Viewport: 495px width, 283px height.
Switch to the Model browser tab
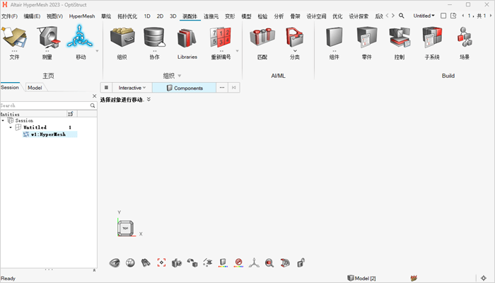click(x=35, y=88)
